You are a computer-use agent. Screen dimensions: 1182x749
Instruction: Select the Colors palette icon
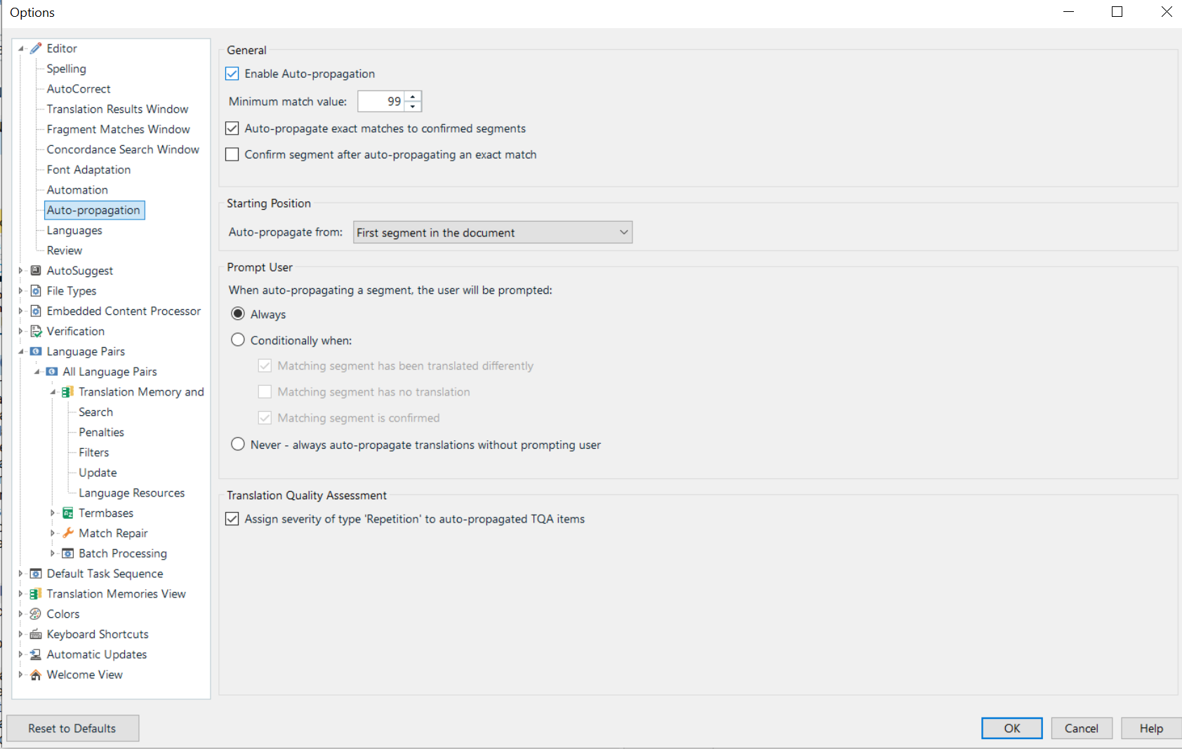pyautogui.click(x=36, y=614)
